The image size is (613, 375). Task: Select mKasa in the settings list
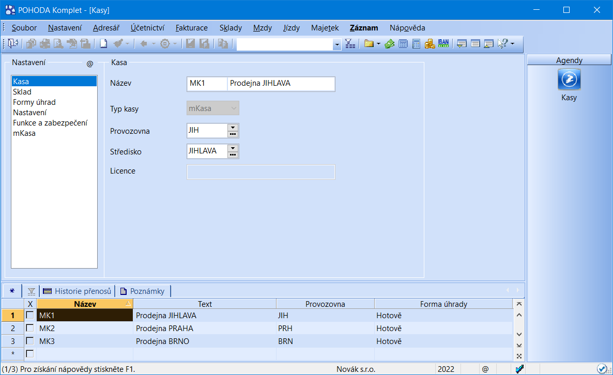(x=54, y=133)
